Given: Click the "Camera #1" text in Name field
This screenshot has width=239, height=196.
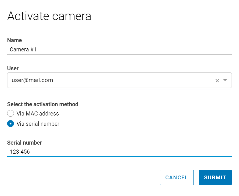Looking at the screenshot, I should 23,50.
